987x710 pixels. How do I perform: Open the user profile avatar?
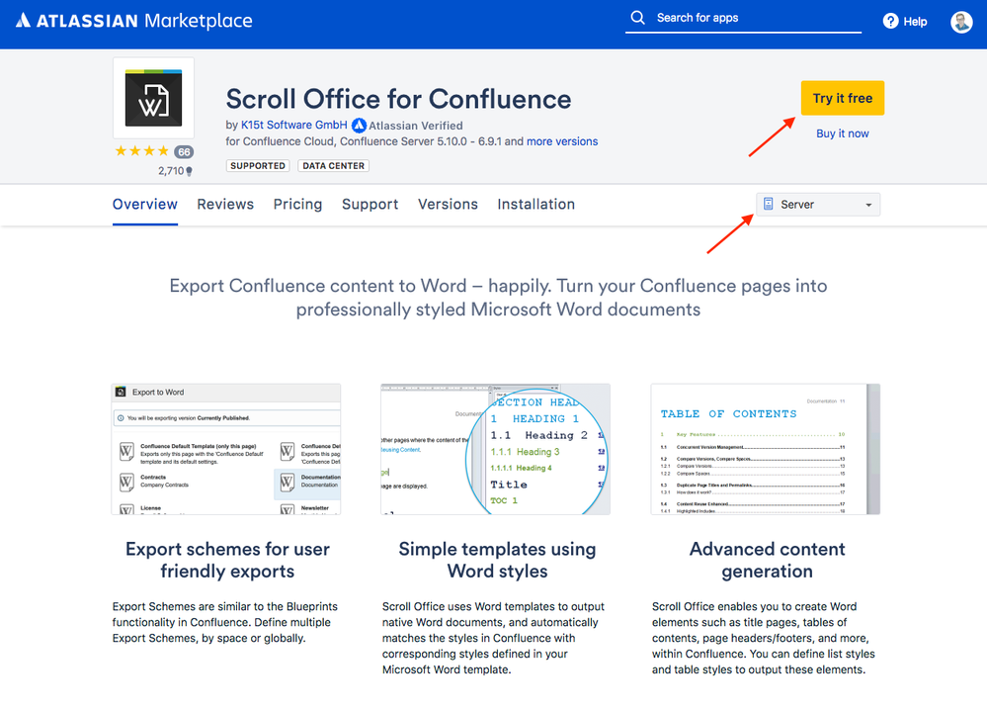[961, 22]
